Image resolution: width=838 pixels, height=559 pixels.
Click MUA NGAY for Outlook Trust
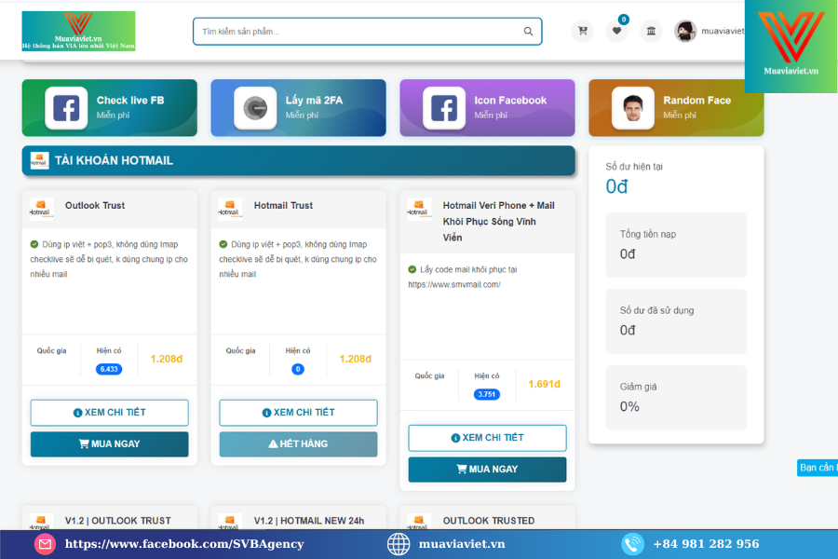click(110, 444)
